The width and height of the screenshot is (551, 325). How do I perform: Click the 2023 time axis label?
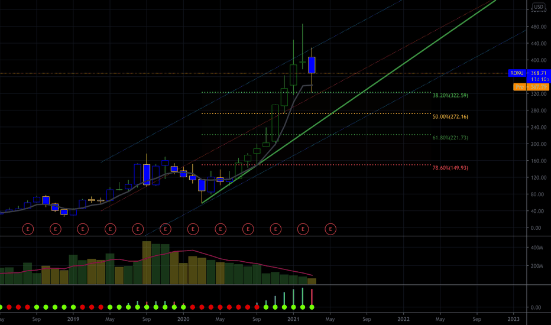pyautogui.click(x=513, y=319)
